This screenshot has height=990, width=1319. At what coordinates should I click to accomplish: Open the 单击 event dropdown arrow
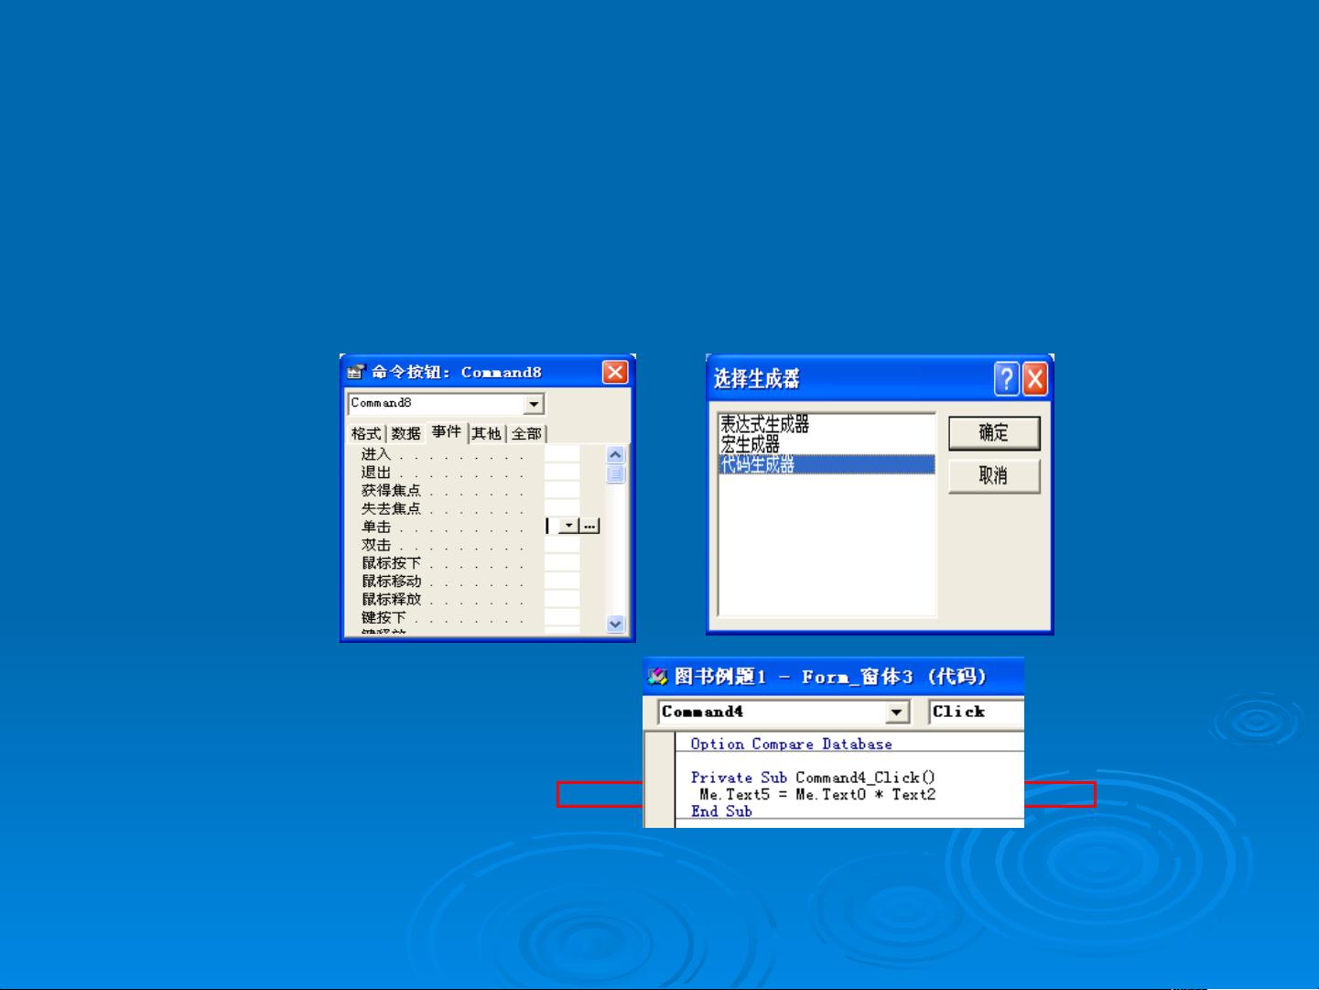click(569, 527)
